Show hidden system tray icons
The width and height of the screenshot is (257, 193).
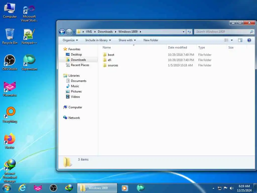click(213, 188)
